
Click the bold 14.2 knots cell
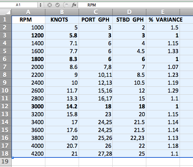62,106
